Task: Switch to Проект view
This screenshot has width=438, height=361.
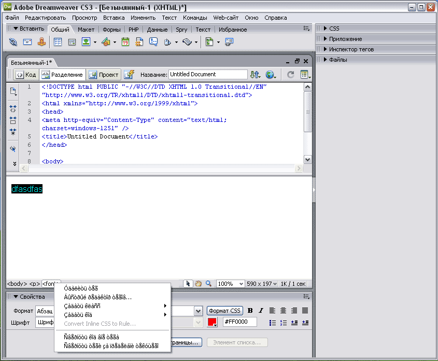Action: 104,75
